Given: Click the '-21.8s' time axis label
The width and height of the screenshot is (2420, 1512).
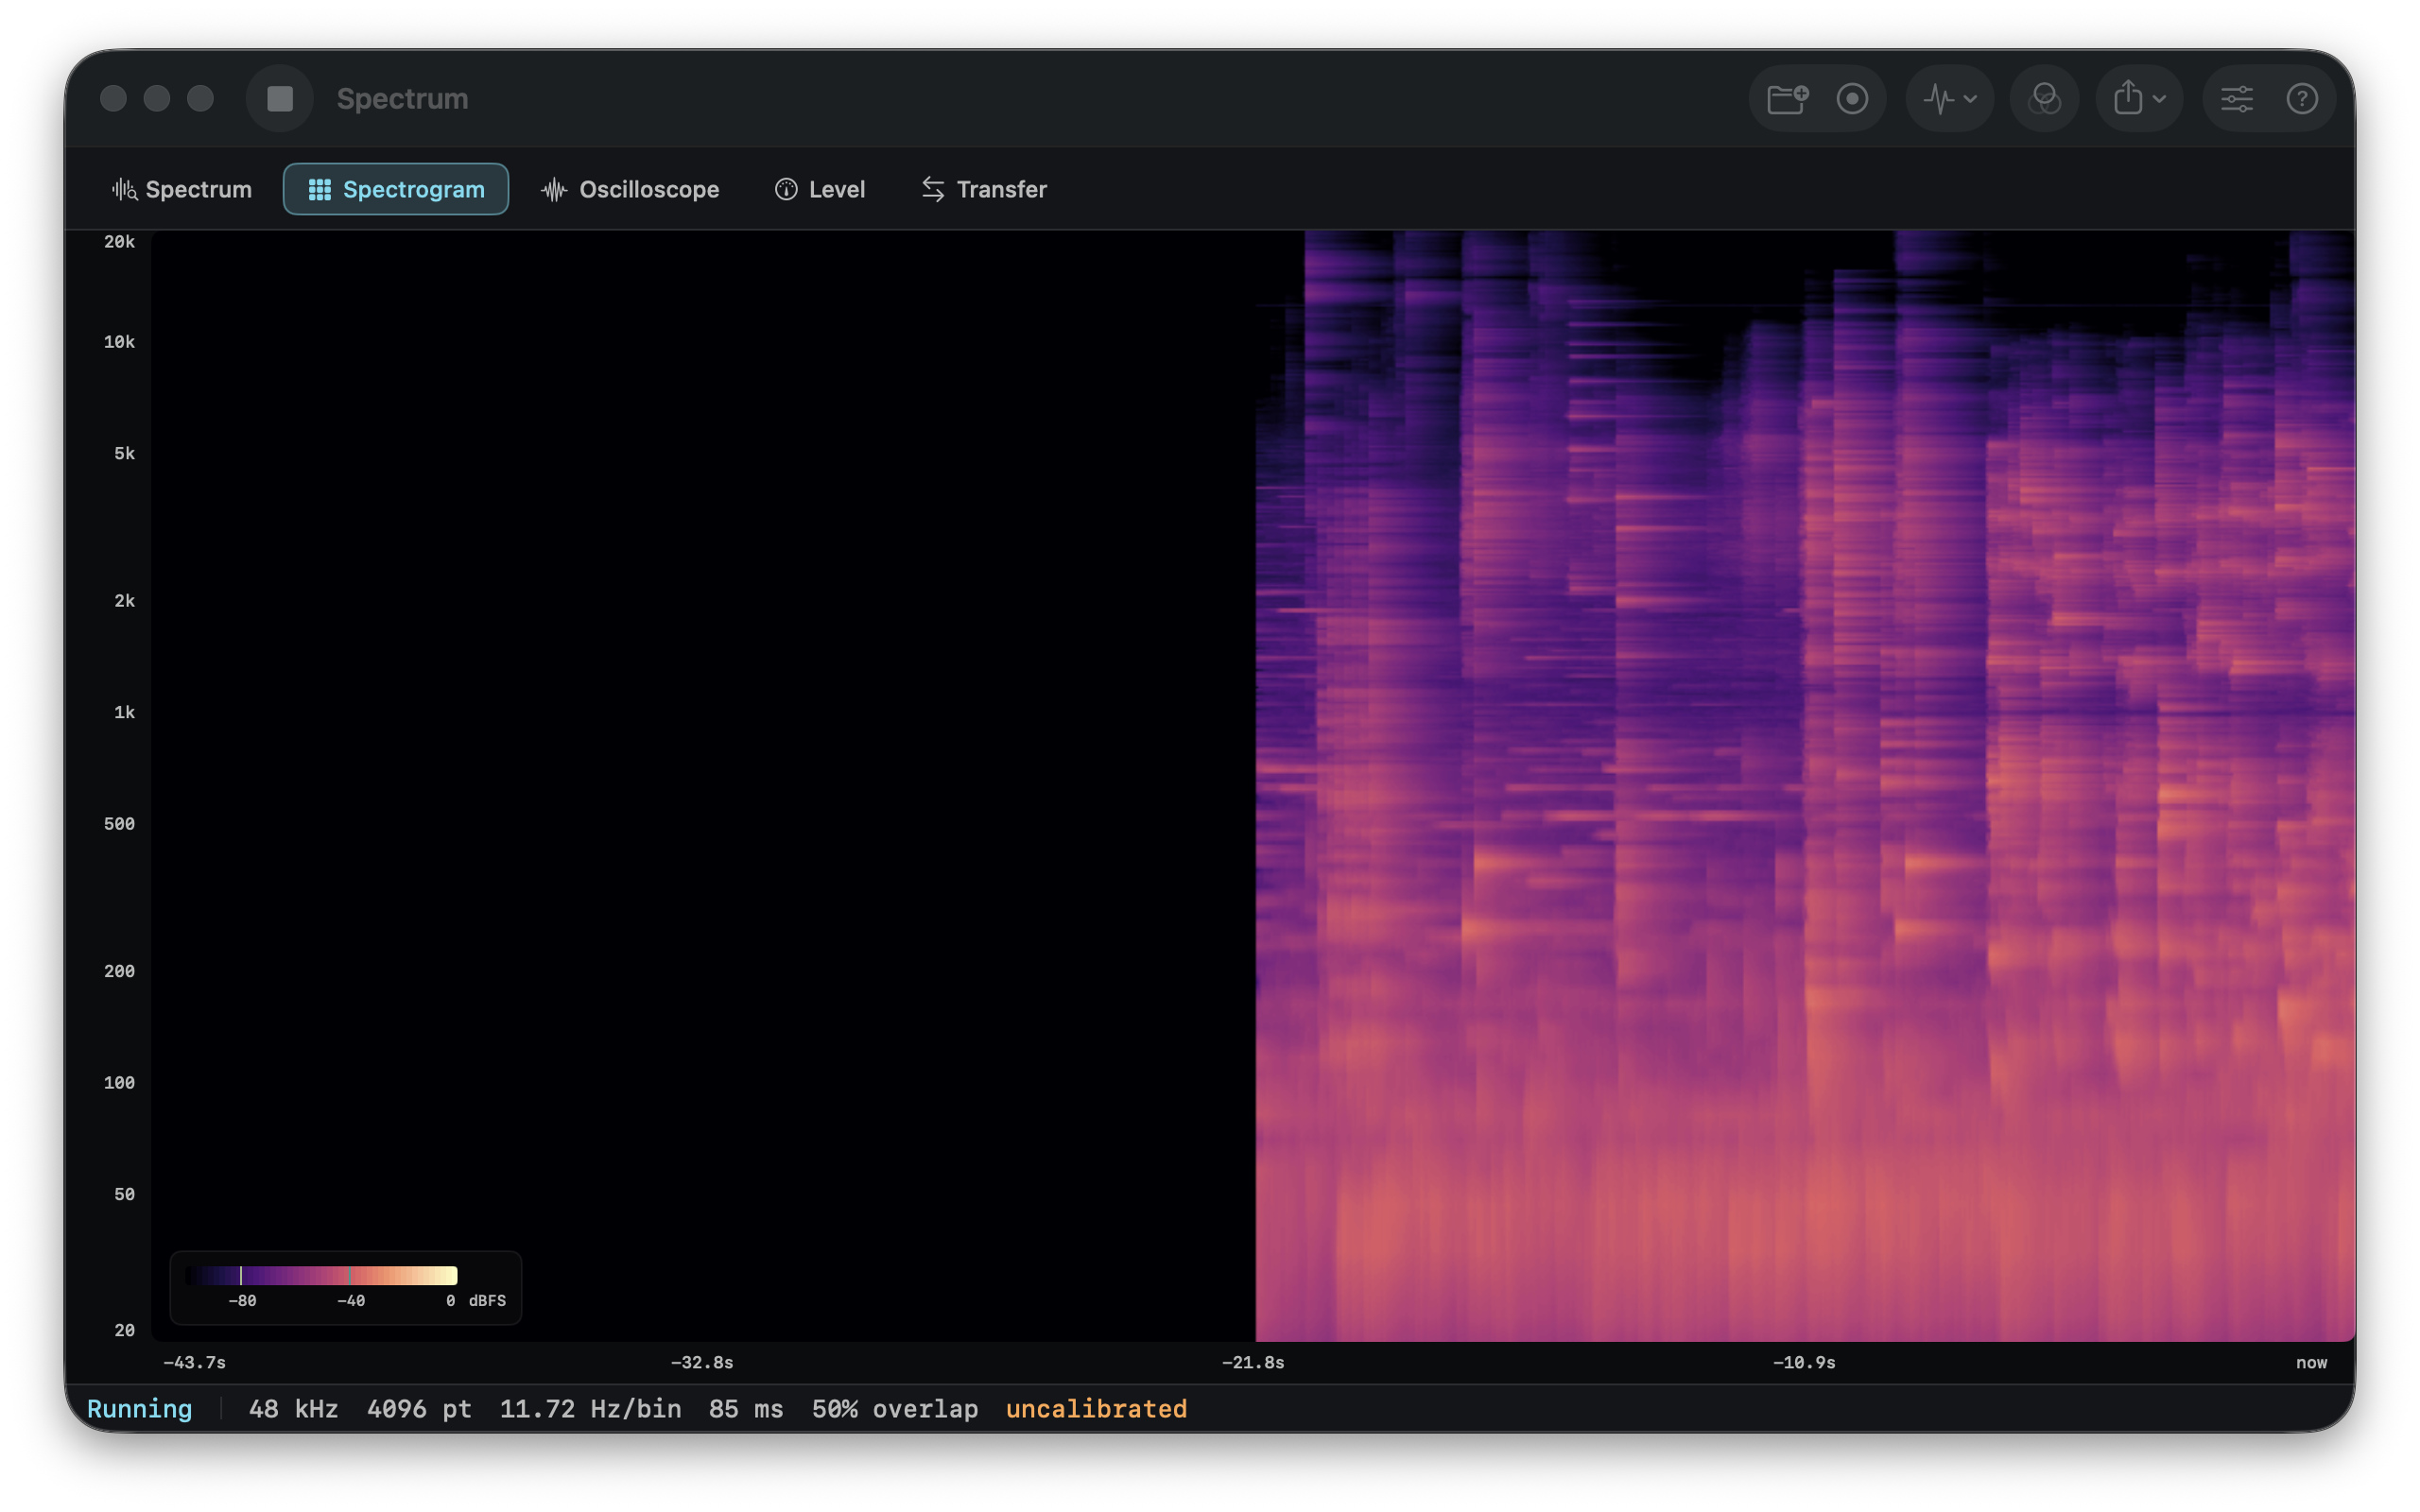Looking at the screenshot, I should pos(1253,1362).
